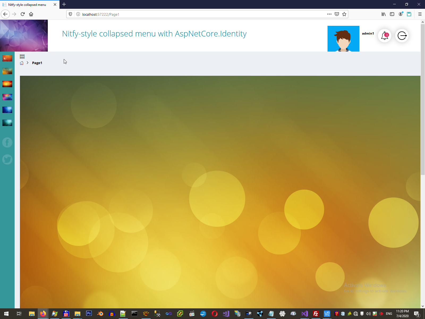Open Opera from the taskbar

(215, 314)
